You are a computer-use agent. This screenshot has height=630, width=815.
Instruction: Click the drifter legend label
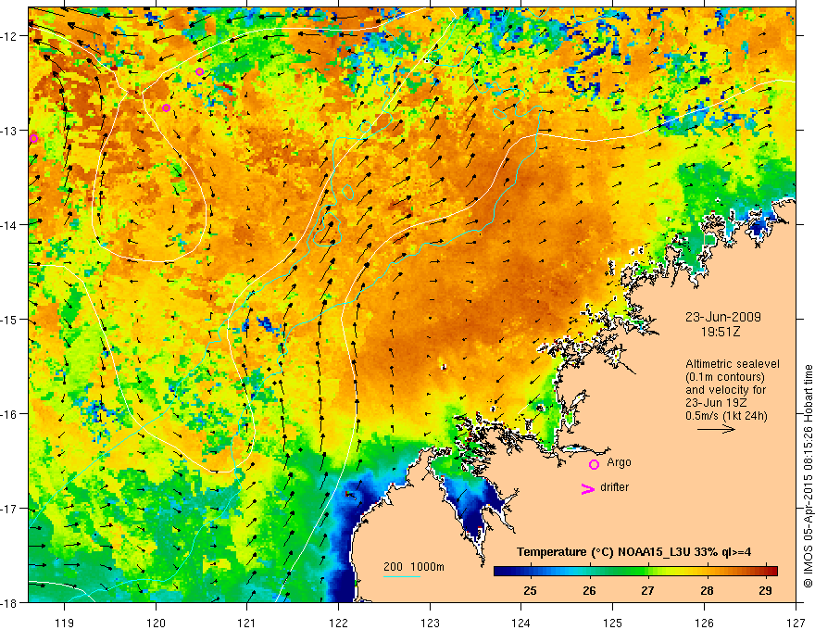point(614,487)
